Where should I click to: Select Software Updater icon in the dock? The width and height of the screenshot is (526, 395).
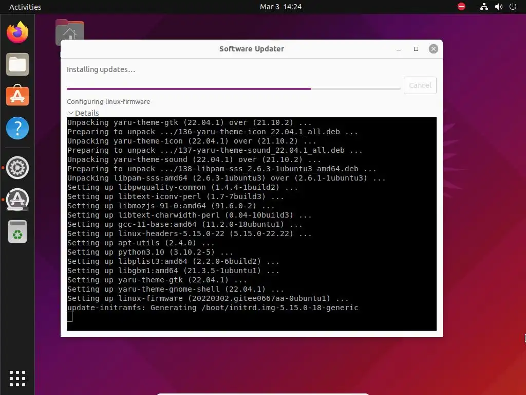click(x=17, y=200)
